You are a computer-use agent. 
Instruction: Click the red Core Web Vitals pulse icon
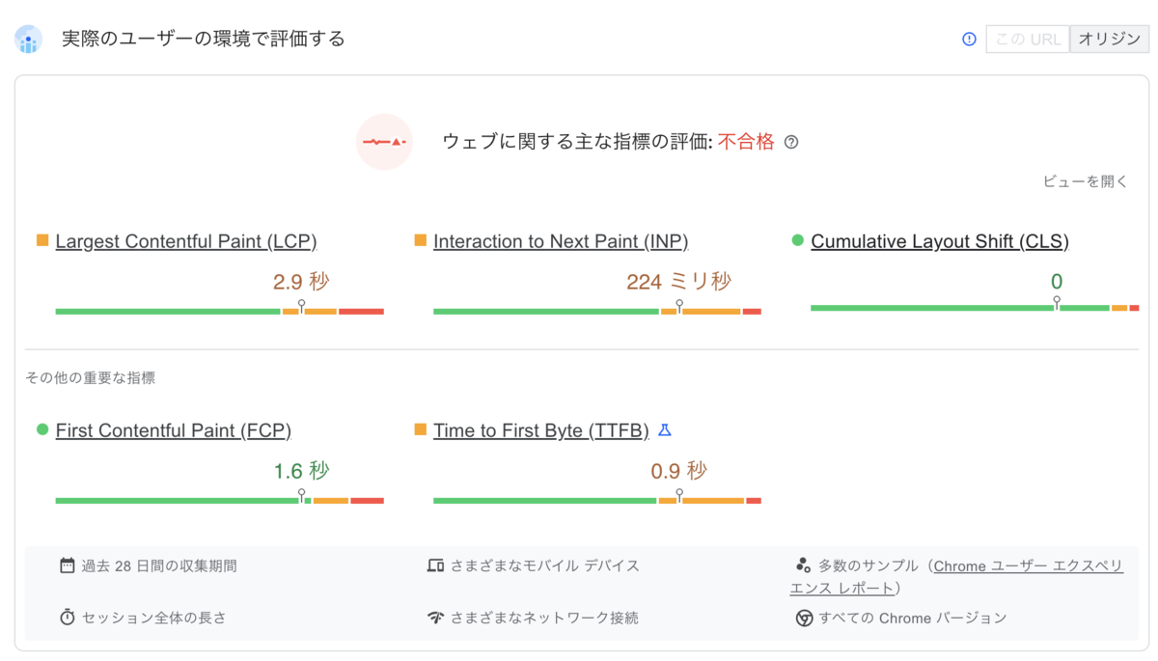pos(384,142)
